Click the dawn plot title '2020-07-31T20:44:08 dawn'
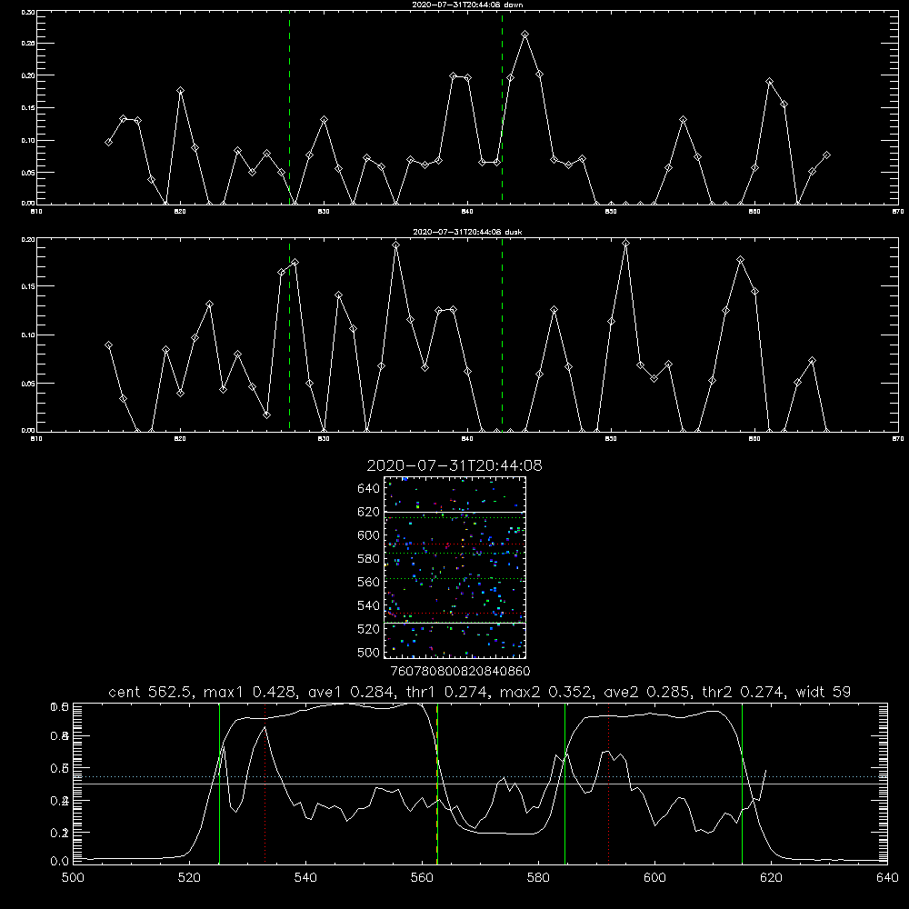The height and width of the screenshot is (909, 909). 467,5
